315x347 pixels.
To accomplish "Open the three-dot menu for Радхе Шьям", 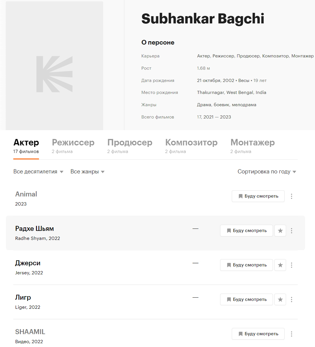I will [x=292, y=230].
